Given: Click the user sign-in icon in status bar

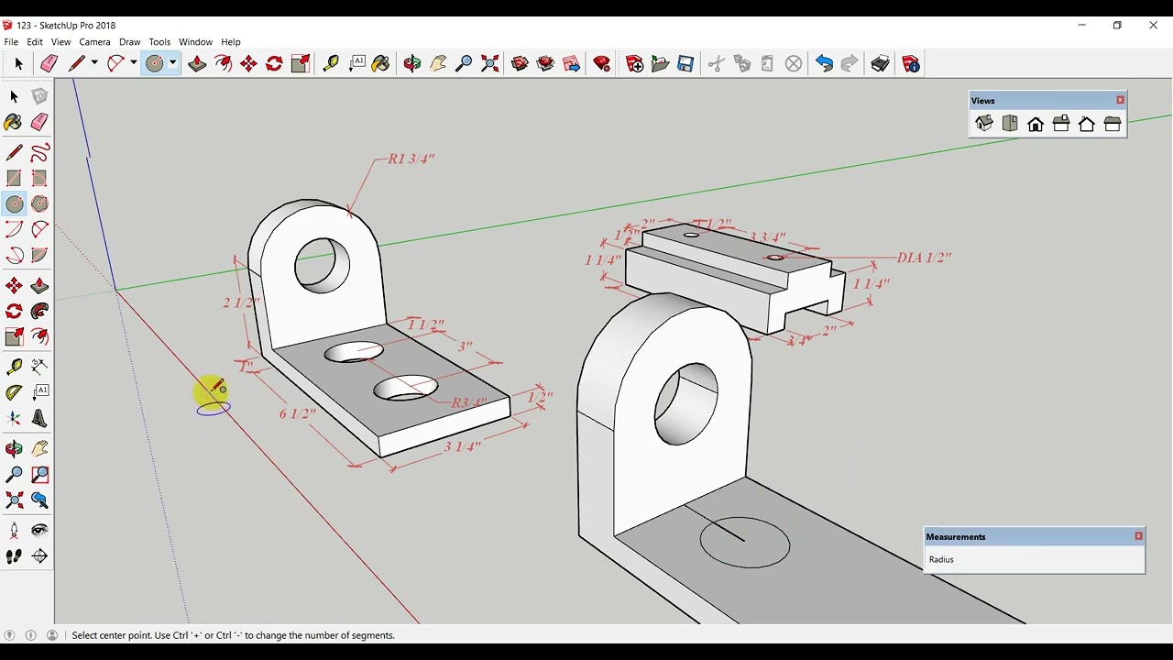Looking at the screenshot, I should point(52,635).
